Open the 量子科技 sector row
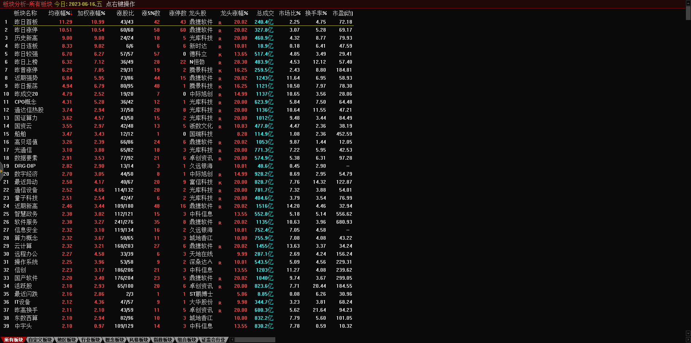This screenshot has height=343, width=691. click(x=26, y=198)
